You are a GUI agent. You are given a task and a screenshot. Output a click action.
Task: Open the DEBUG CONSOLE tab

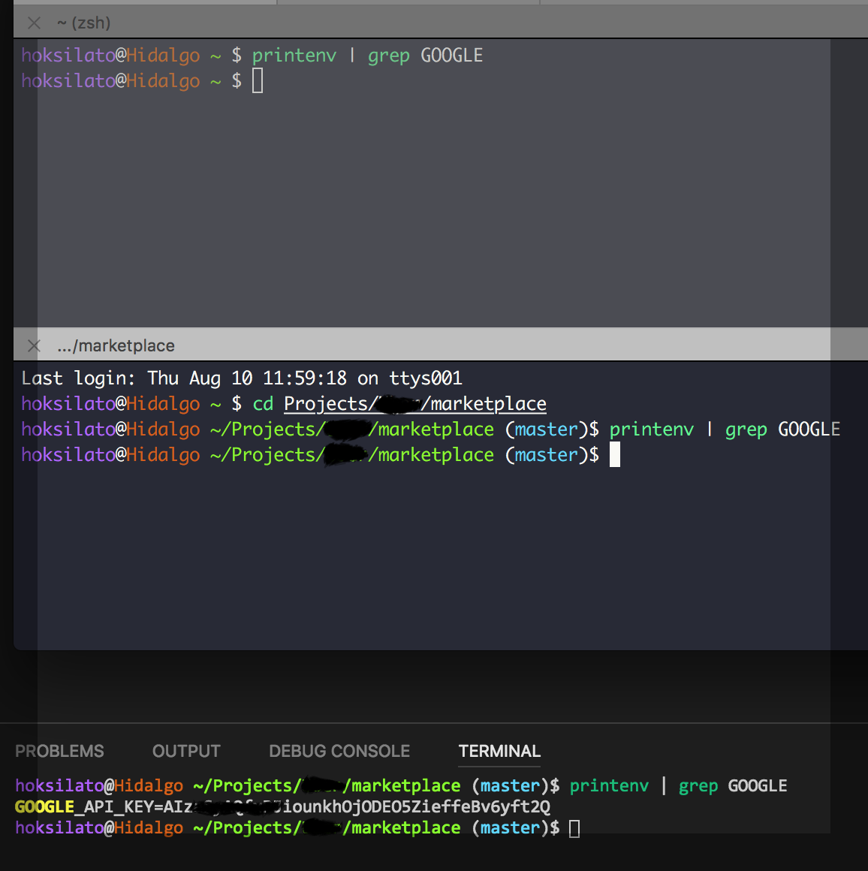[x=339, y=751]
